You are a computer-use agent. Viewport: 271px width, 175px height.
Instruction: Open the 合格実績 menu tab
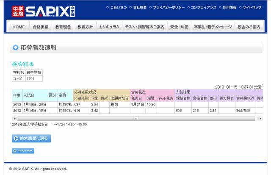coord(41,27)
